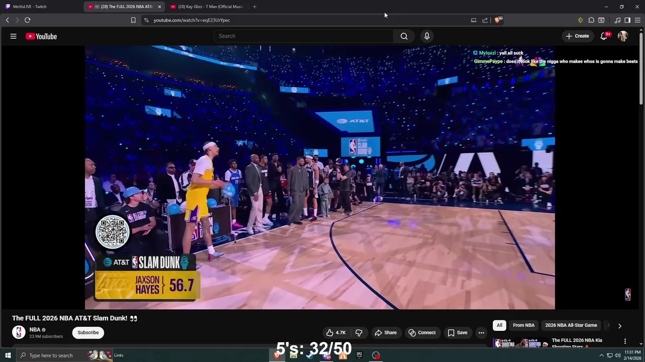Go back with browser back arrow
Screen dimensions: 645x362
coord(7,20)
